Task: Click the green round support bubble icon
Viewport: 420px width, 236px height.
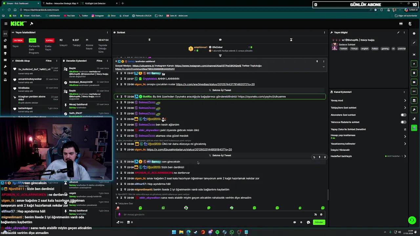Action: click(x=412, y=220)
